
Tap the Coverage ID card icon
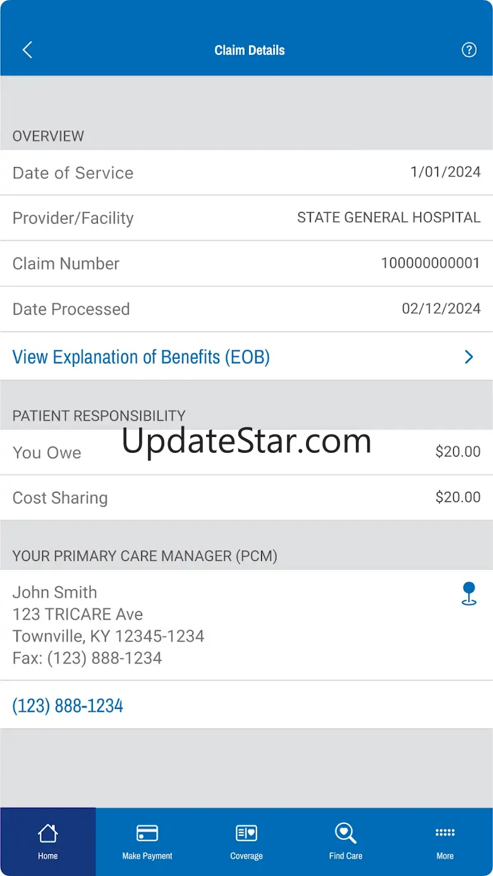pyautogui.click(x=246, y=833)
